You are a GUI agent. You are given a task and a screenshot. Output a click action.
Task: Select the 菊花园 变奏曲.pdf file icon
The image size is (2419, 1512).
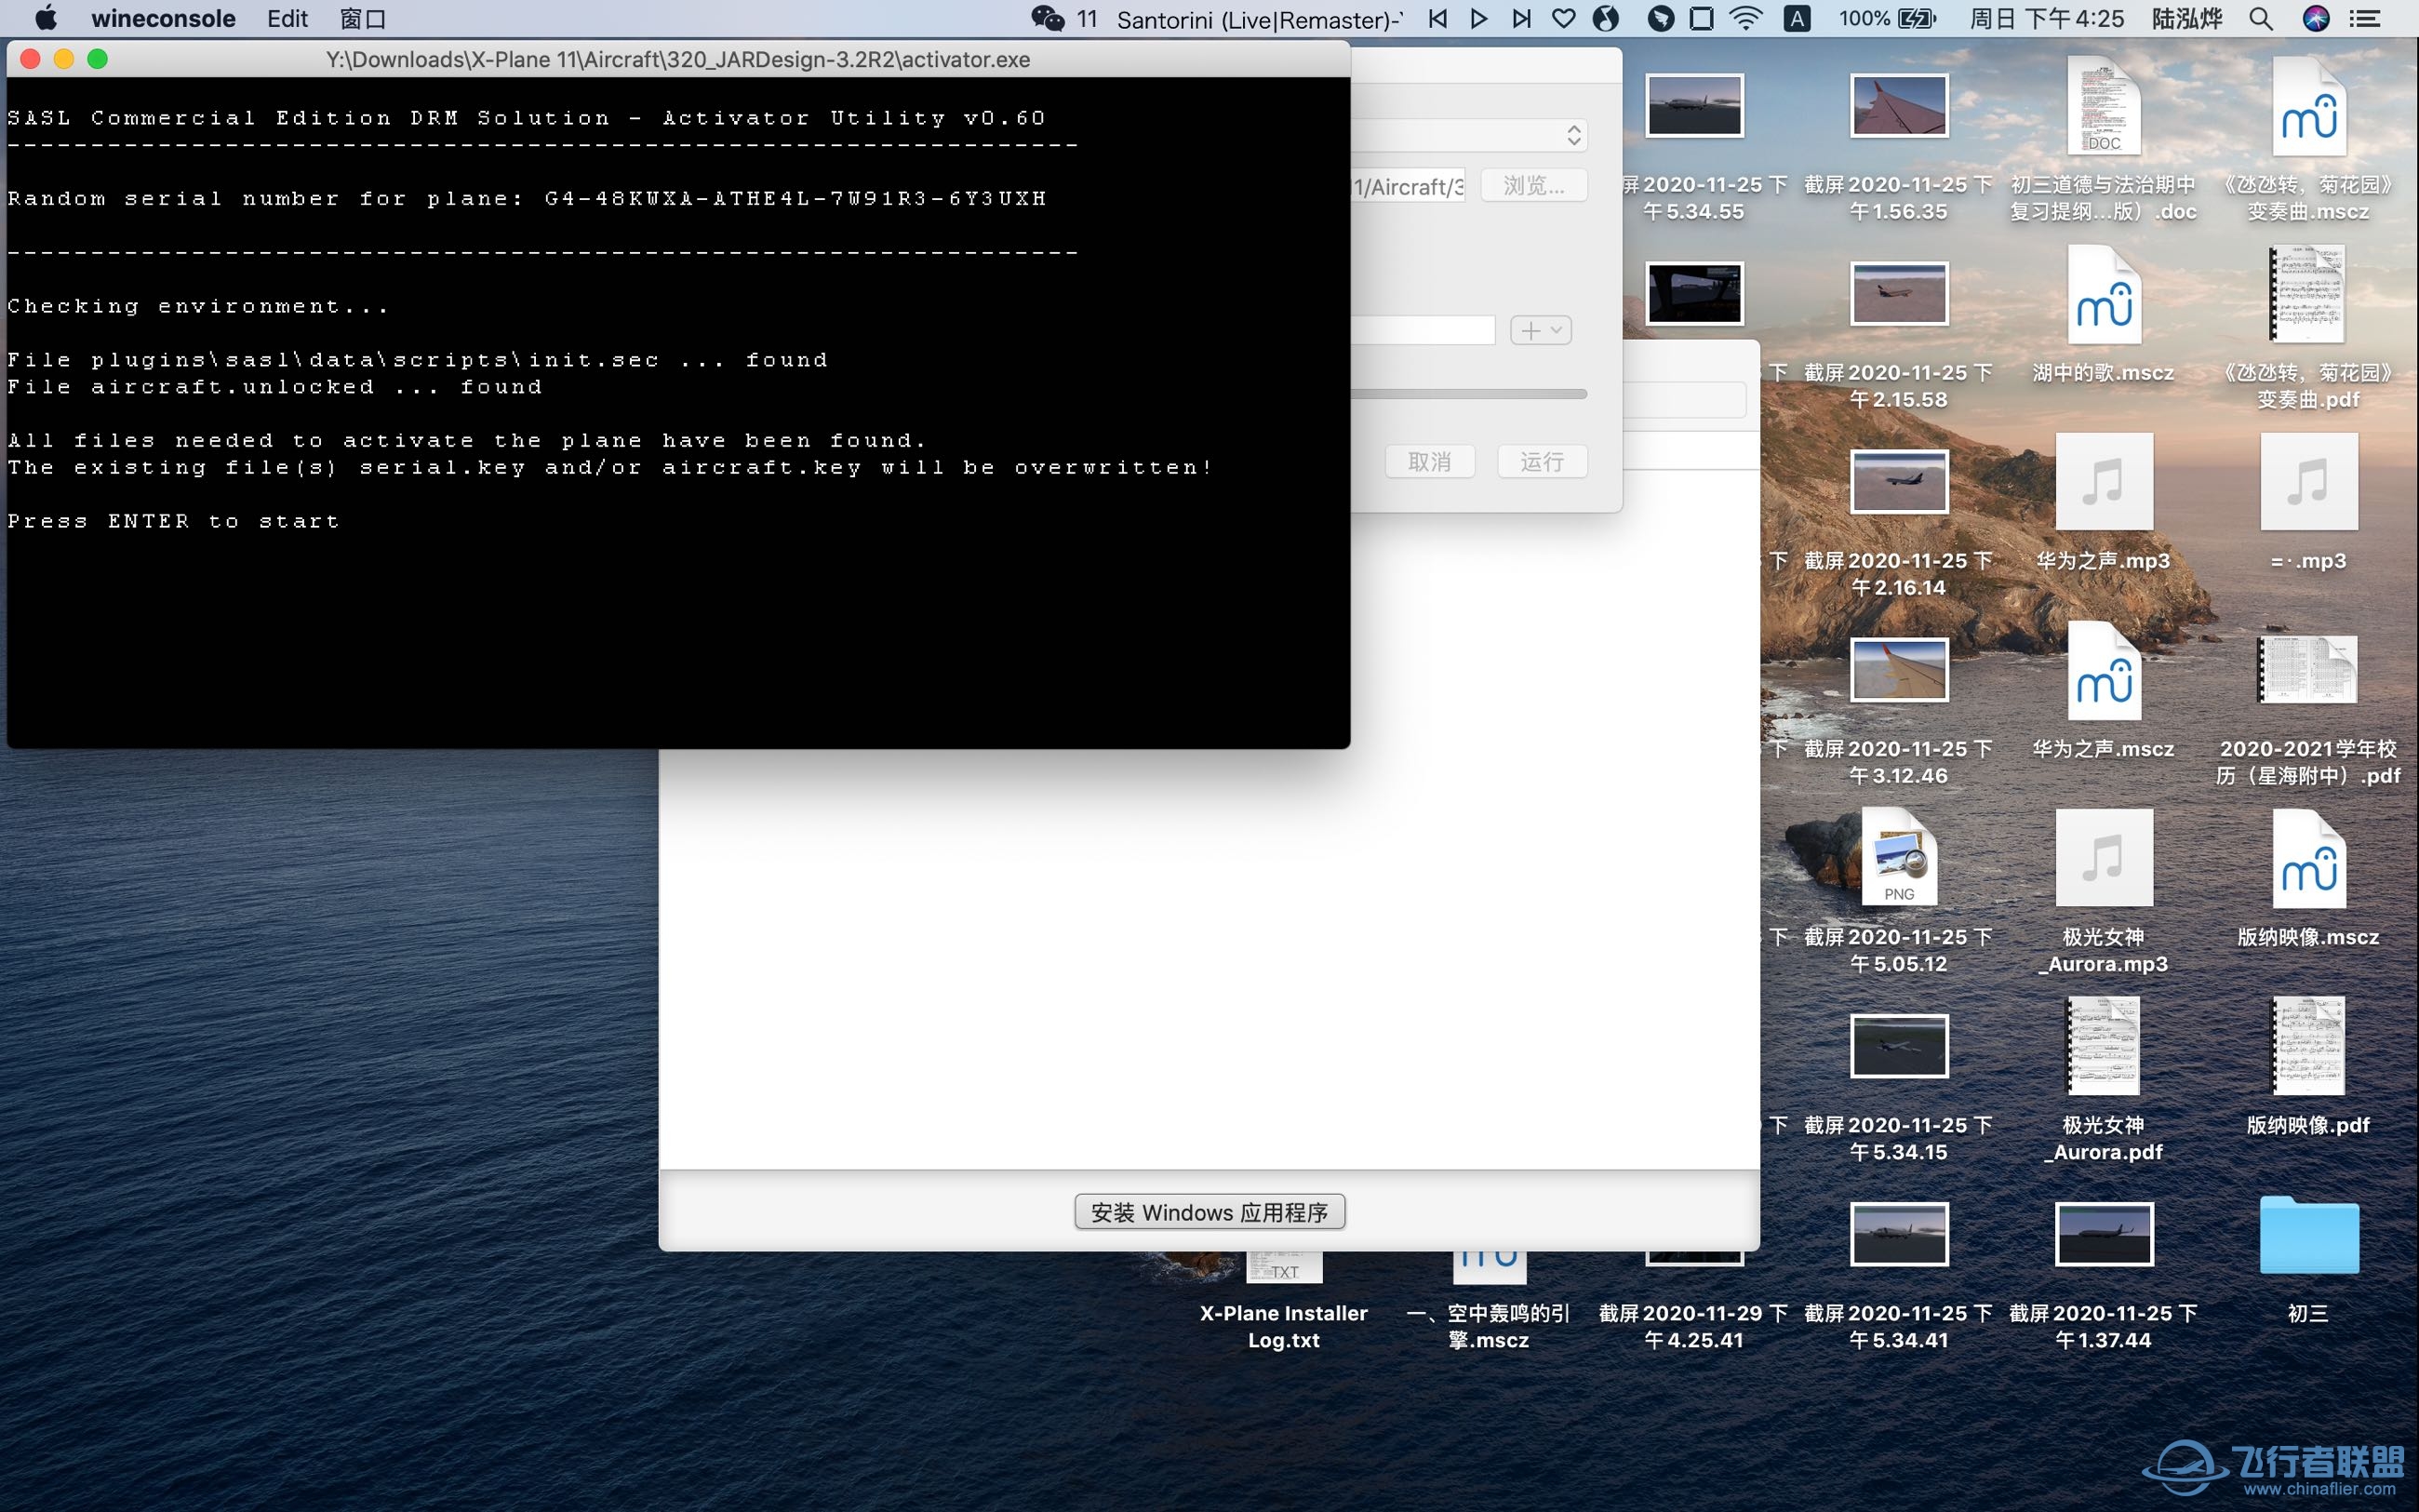2309,295
